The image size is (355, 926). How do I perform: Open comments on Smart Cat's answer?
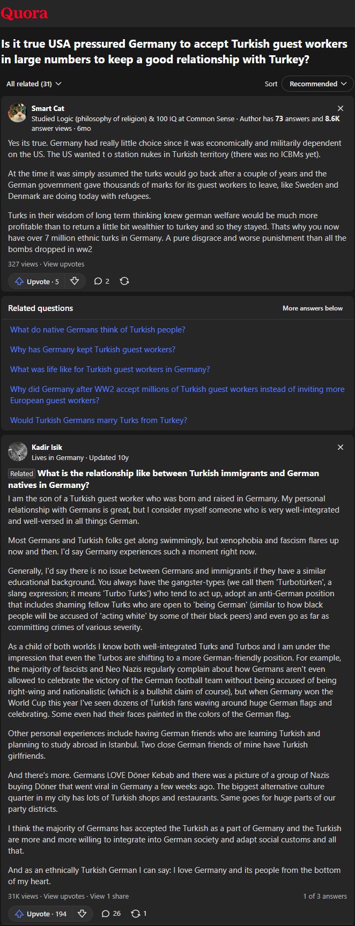pos(101,281)
